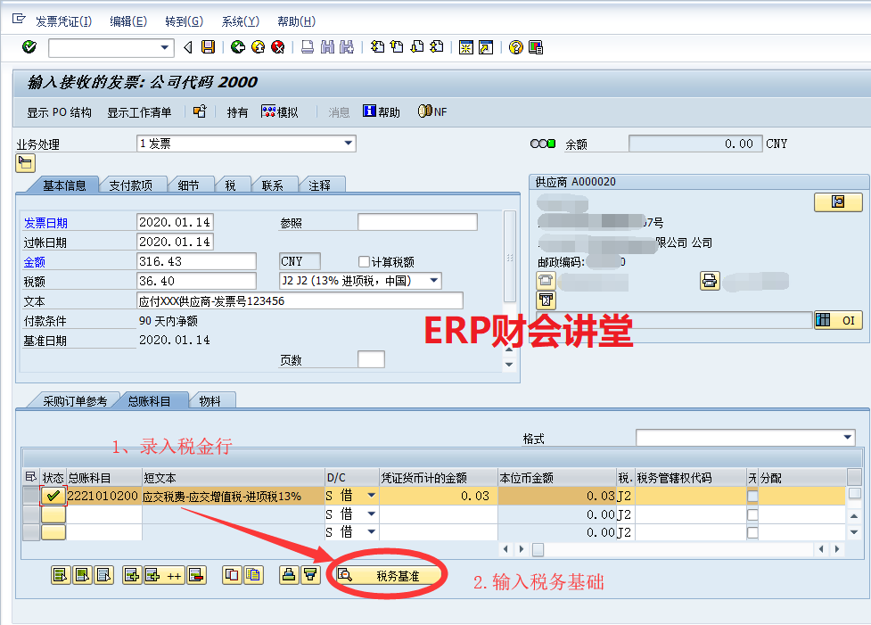
Task: Click the red Cancel icon in toolbar
Action: (x=277, y=47)
